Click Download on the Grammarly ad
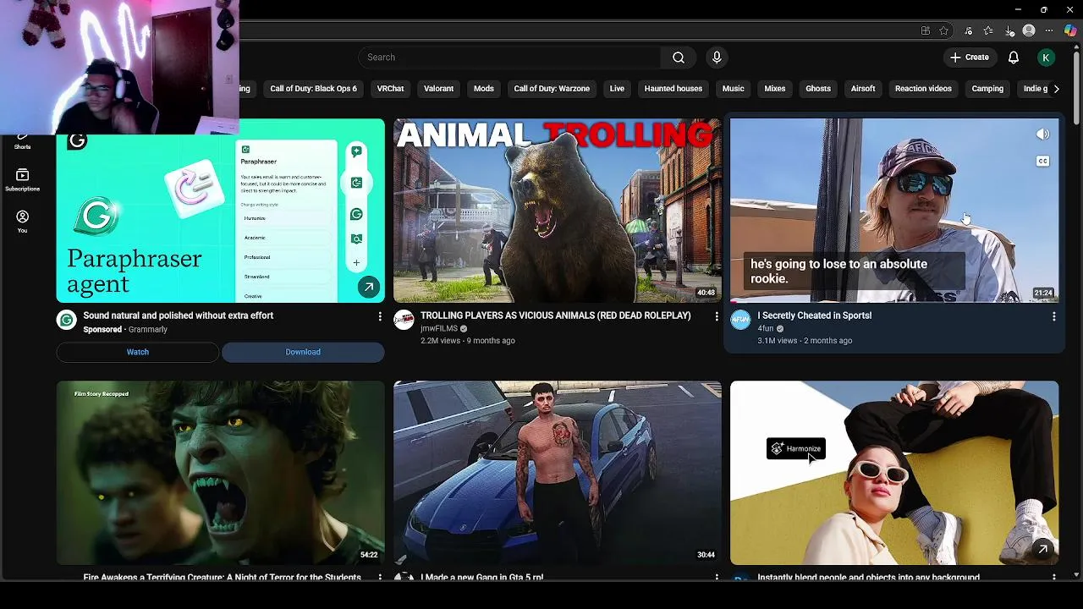The image size is (1083, 609). pyautogui.click(x=303, y=352)
